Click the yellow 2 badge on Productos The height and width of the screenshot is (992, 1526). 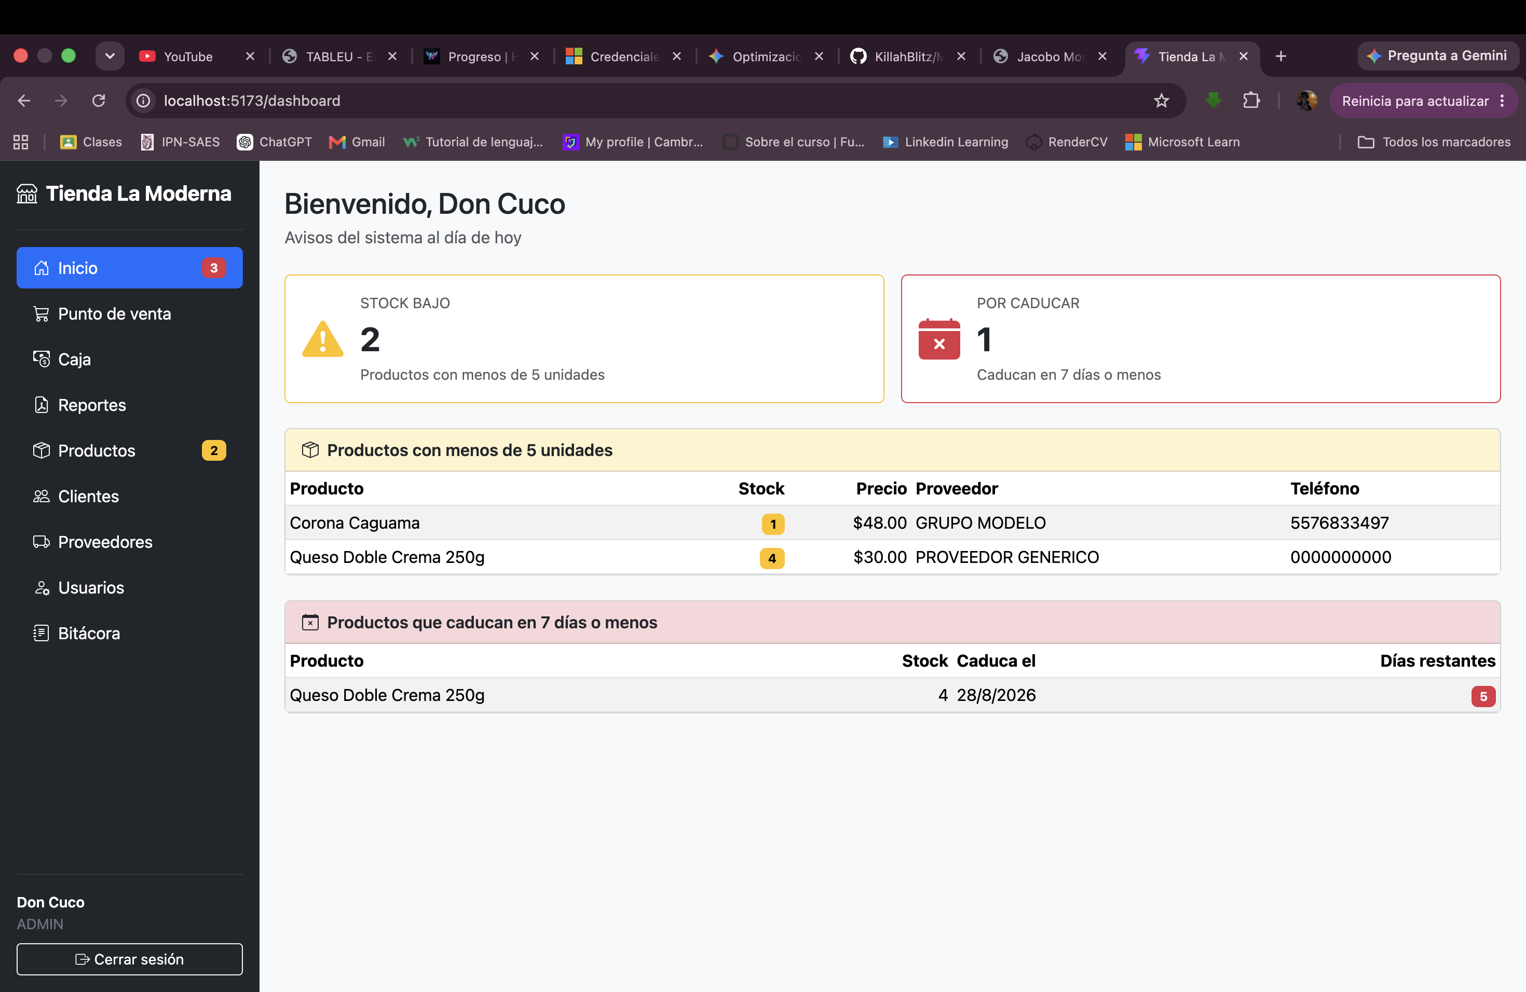(x=214, y=450)
